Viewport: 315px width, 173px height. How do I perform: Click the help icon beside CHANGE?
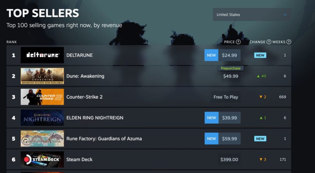point(269,42)
